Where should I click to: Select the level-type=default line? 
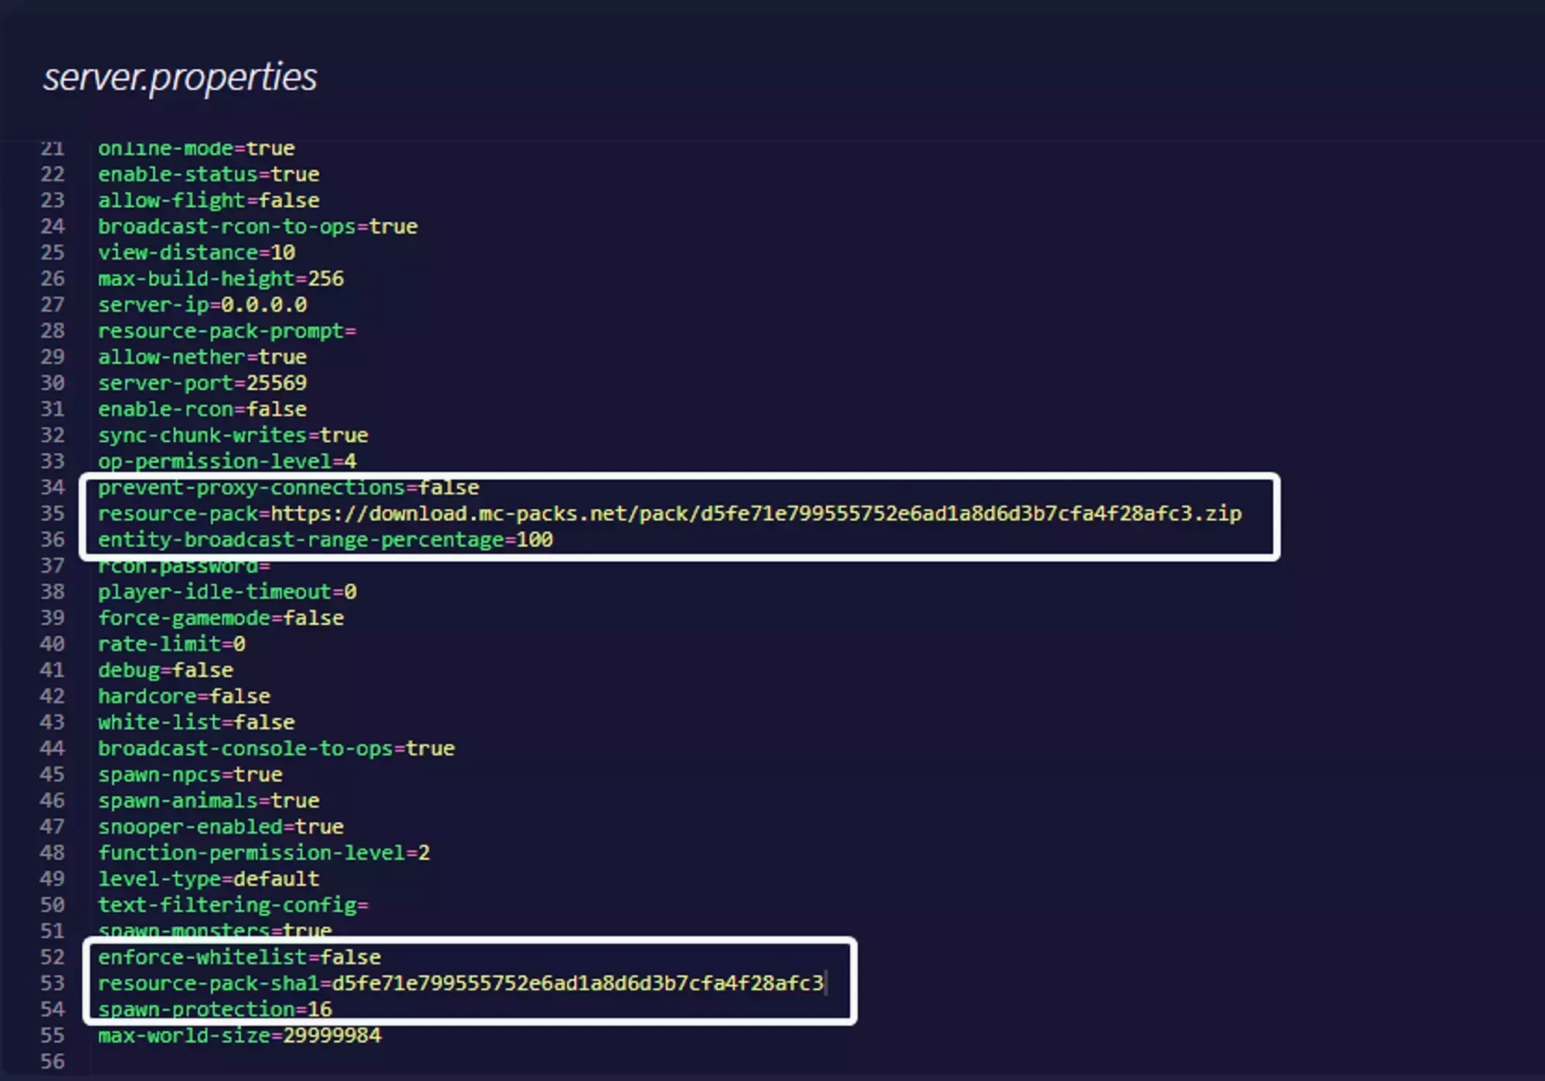pos(207,879)
